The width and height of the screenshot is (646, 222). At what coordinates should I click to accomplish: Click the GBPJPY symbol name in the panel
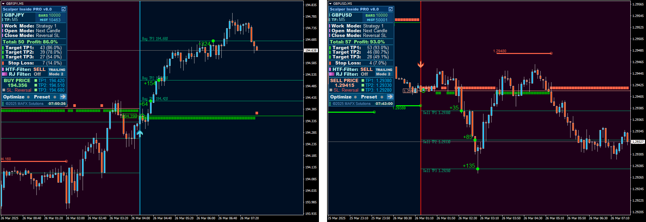tap(14, 15)
